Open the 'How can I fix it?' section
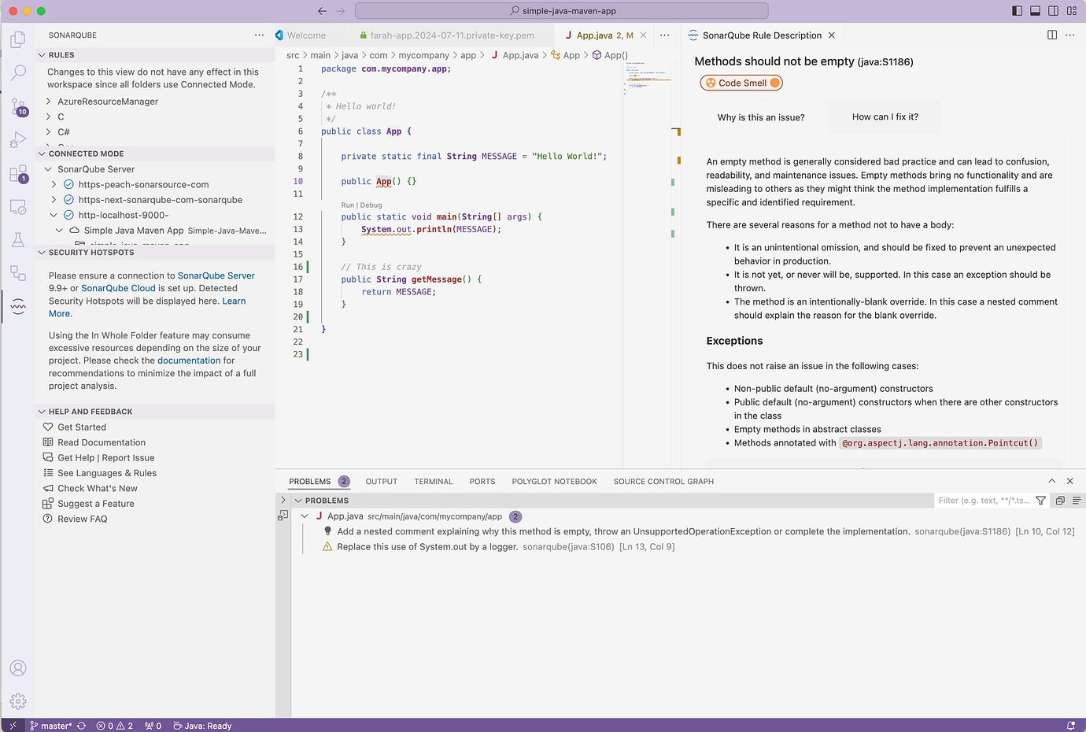This screenshot has height=732, width=1086. [x=885, y=116]
